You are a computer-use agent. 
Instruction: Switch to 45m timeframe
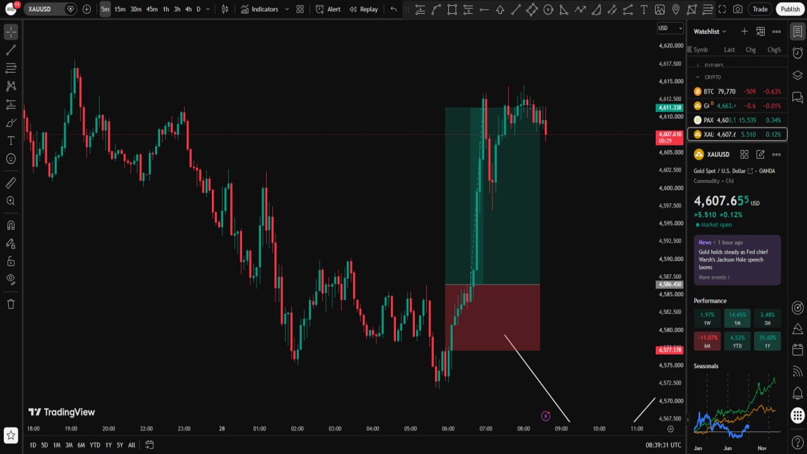(152, 9)
